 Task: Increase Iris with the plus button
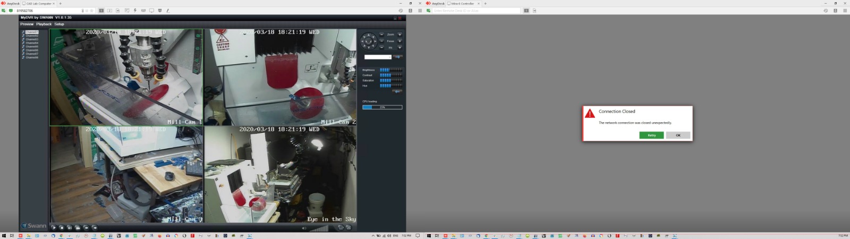coord(399,47)
